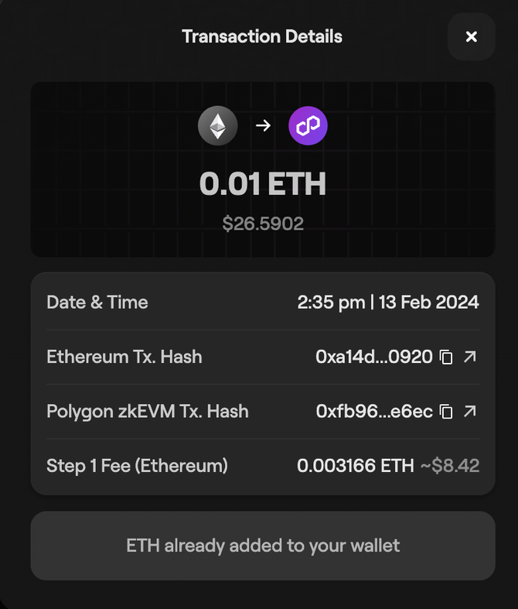Click the 0xfb96...e6ec hash text
This screenshot has height=609, width=518.
(x=373, y=412)
